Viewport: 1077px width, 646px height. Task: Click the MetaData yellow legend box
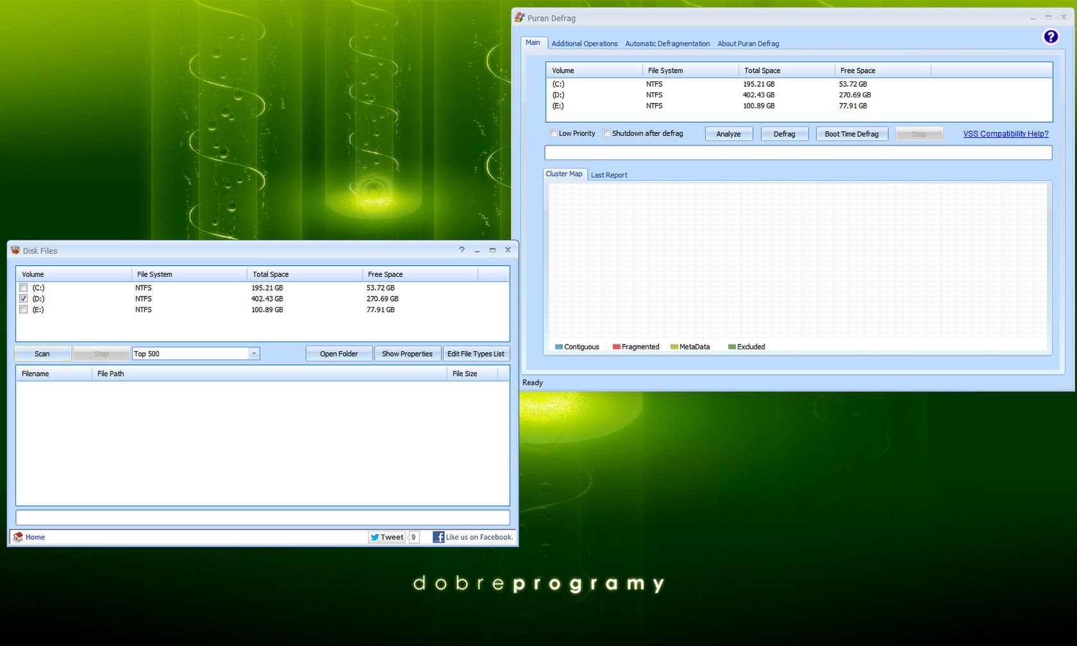click(x=674, y=347)
